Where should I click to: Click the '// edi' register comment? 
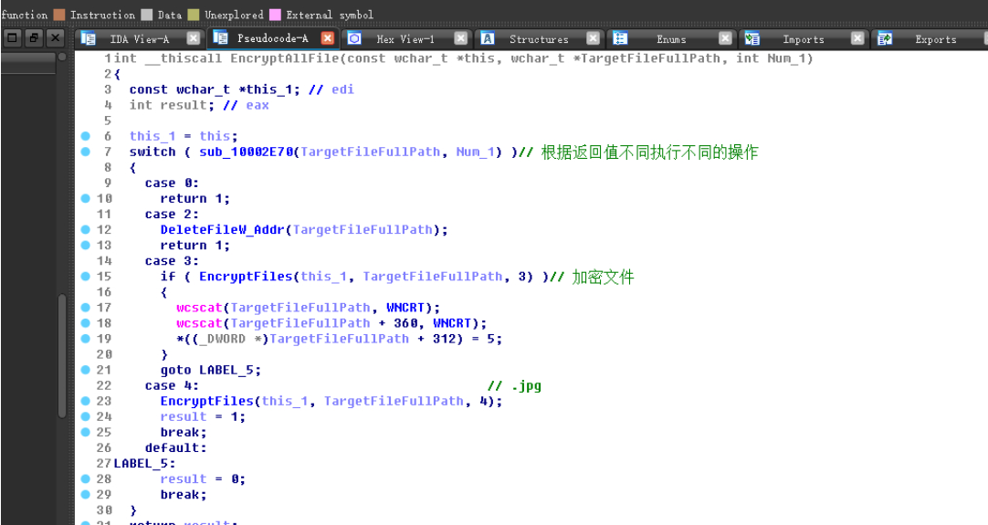click(x=331, y=89)
